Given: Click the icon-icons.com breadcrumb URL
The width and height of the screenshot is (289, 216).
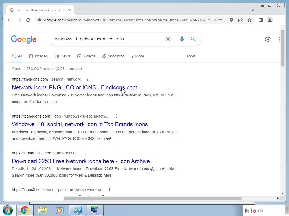Looking at the screenshot, I should (x=60, y=116).
